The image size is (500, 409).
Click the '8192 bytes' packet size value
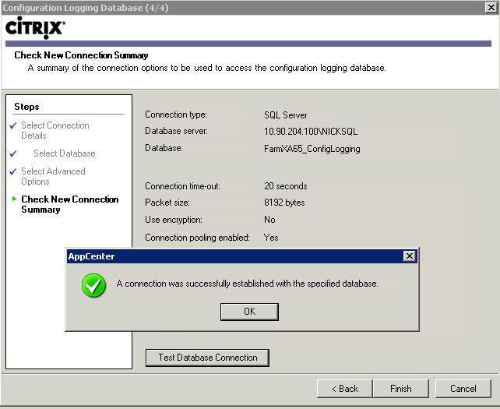[284, 203]
